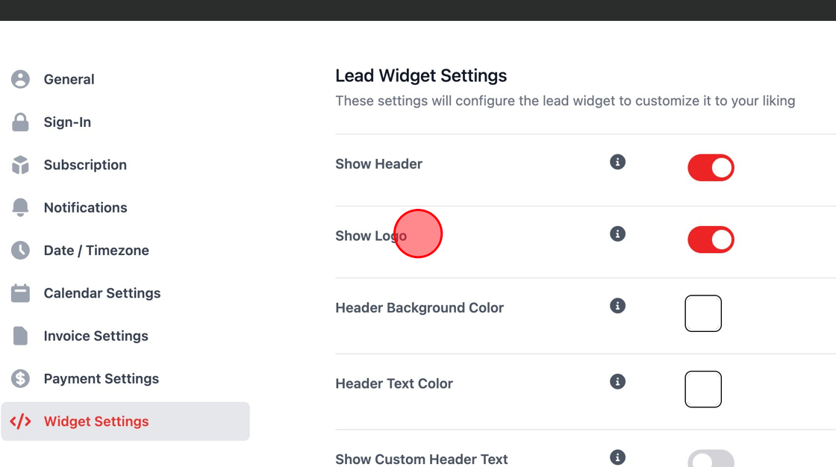Click the Notifications bell icon
The image size is (836, 467).
click(20, 207)
